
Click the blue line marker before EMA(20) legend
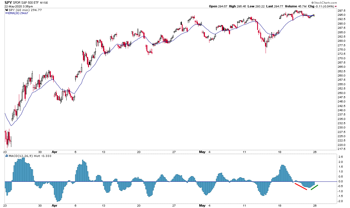point(7,13)
